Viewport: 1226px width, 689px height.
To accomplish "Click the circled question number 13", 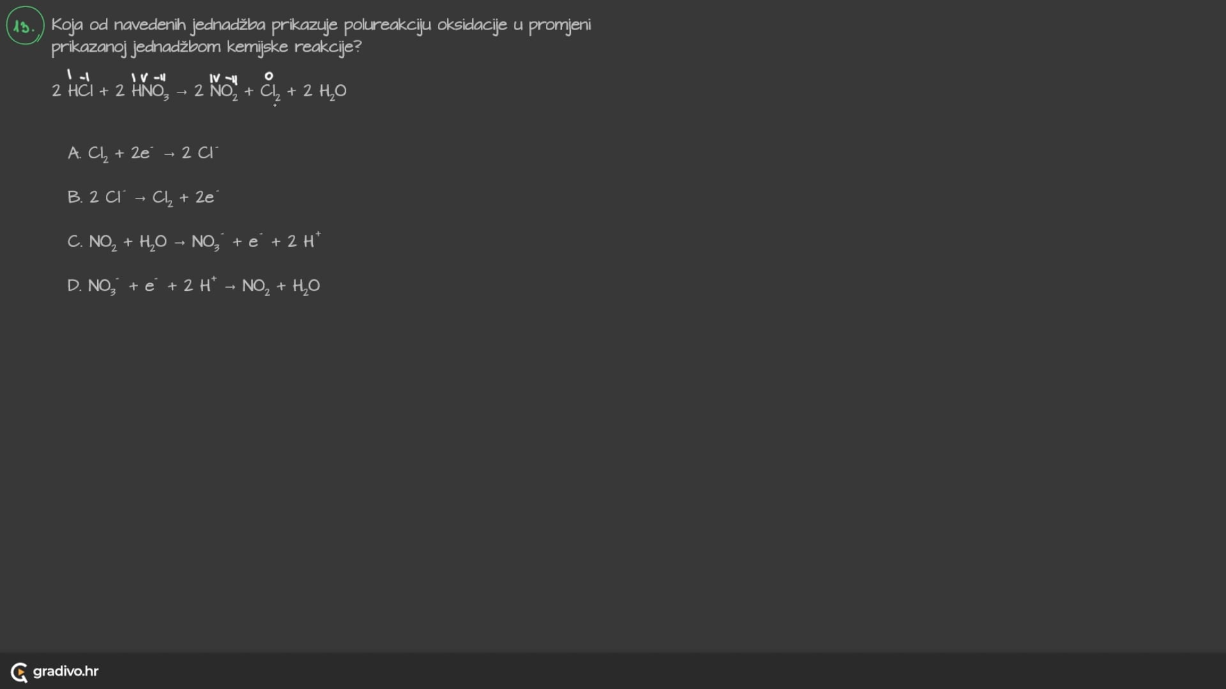I will pos(25,26).
